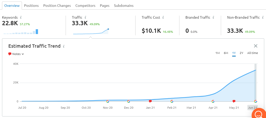Click the info icon next to Branded Traffic
This screenshot has width=266, height=118.
click(213, 17)
